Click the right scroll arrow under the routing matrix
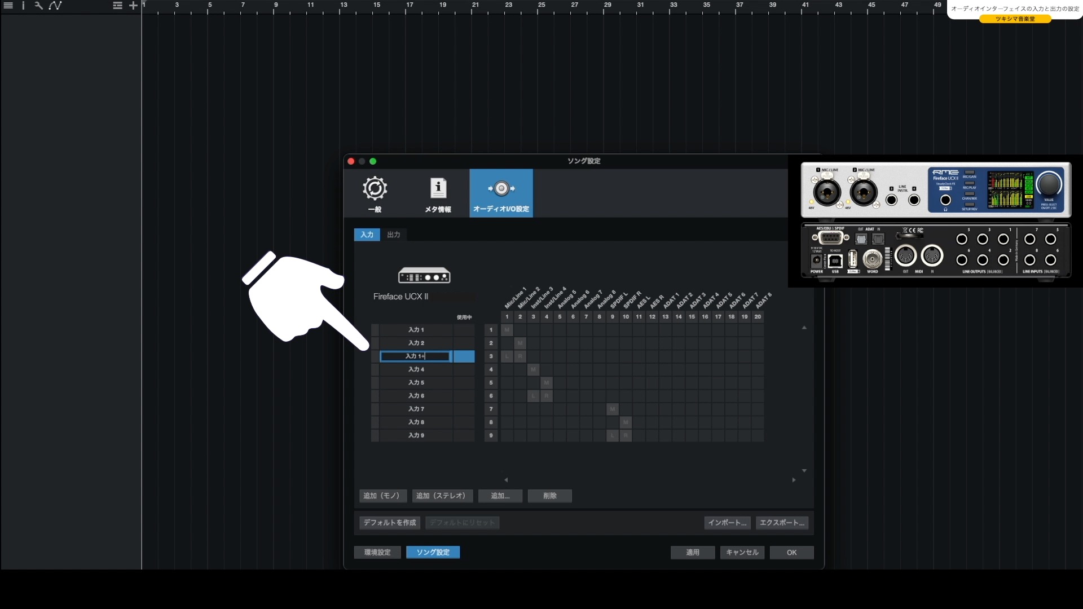 tap(794, 479)
